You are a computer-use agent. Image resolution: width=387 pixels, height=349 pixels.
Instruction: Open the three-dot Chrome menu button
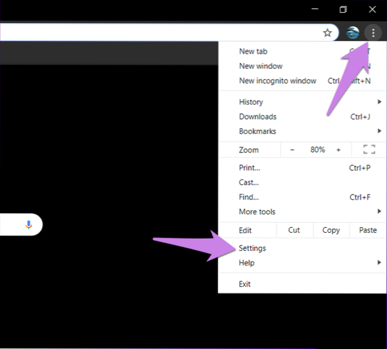[x=373, y=33]
